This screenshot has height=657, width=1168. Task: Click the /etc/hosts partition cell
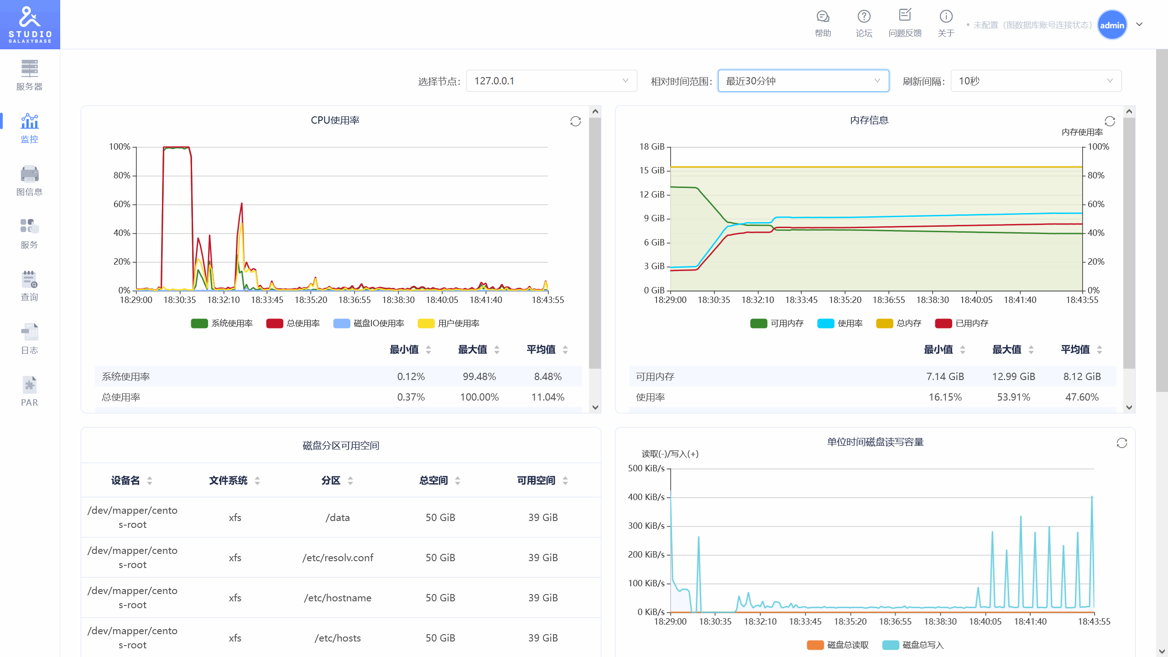338,638
